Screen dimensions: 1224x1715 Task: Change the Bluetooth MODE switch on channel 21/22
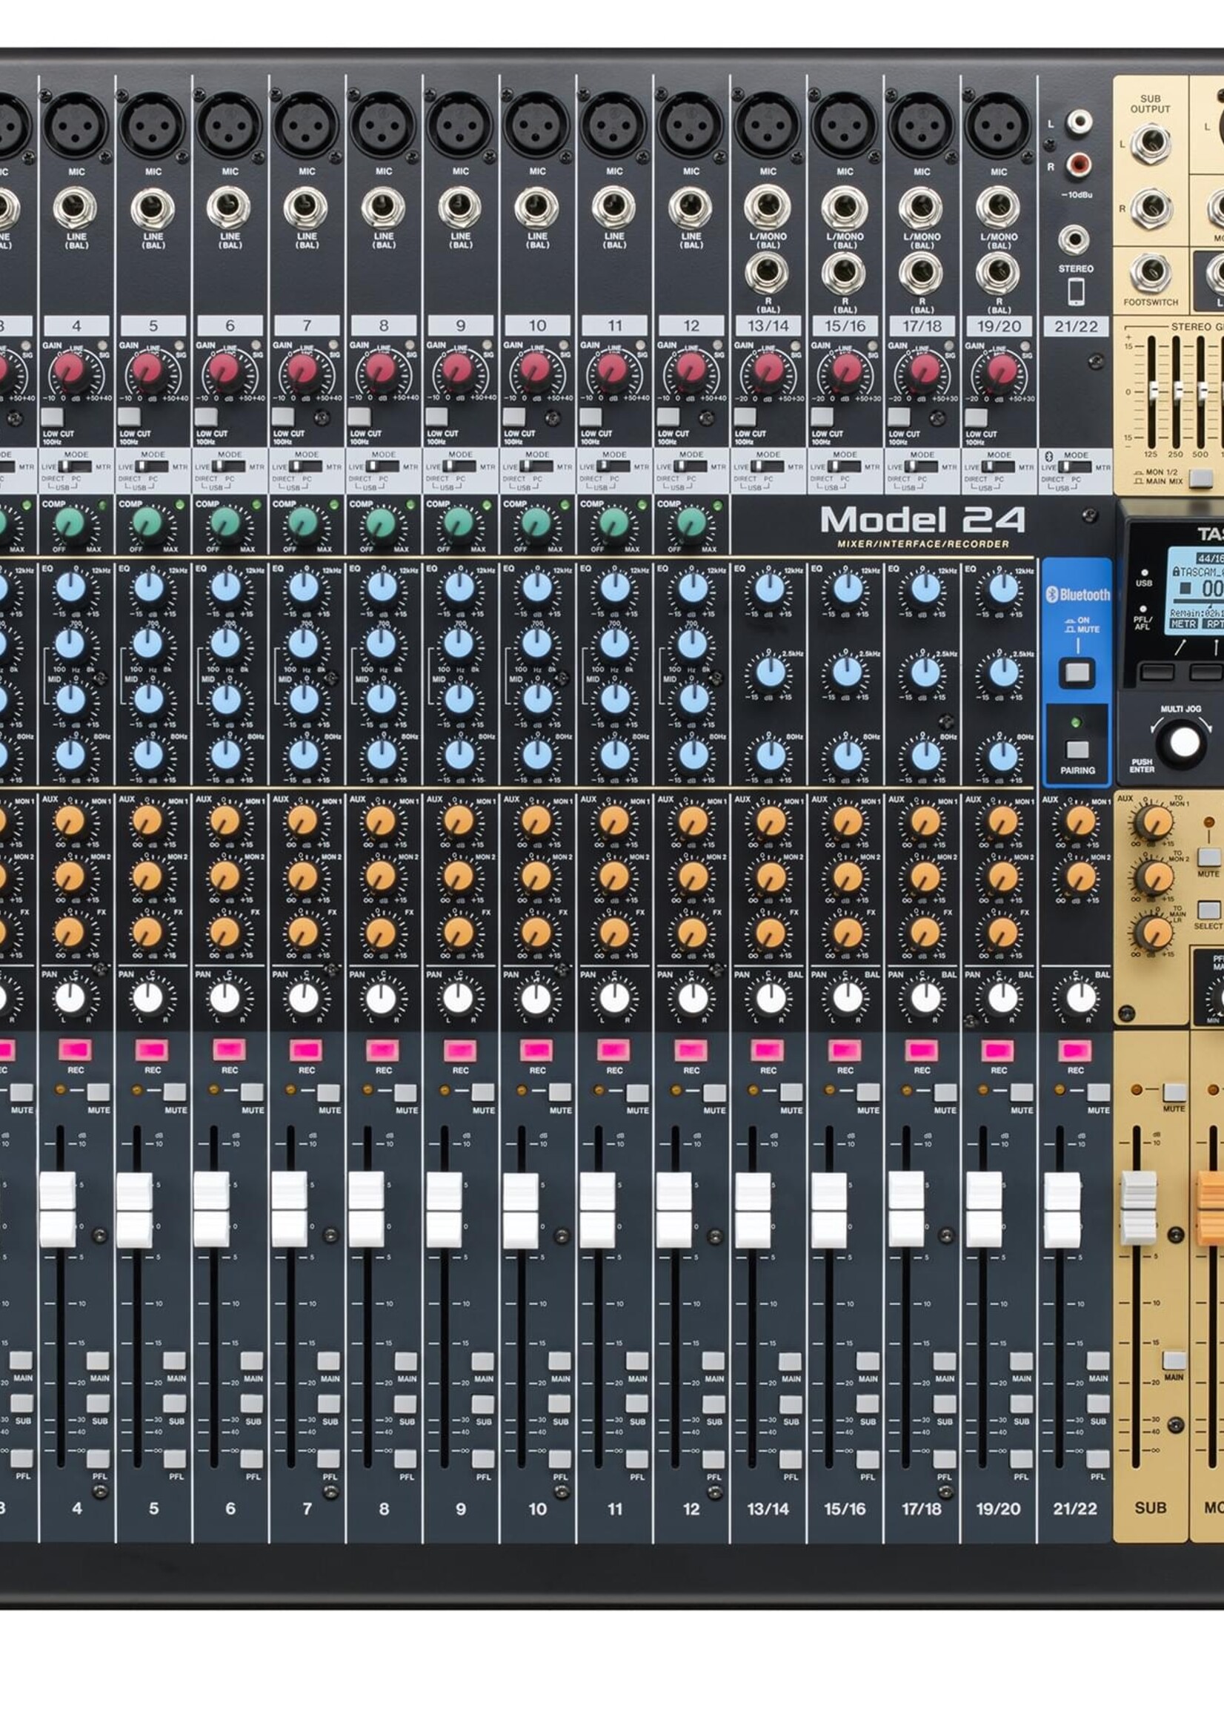click(x=1075, y=467)
